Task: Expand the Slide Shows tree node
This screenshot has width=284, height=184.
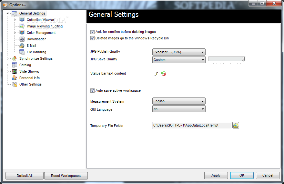Action: [x=7, y=71]
